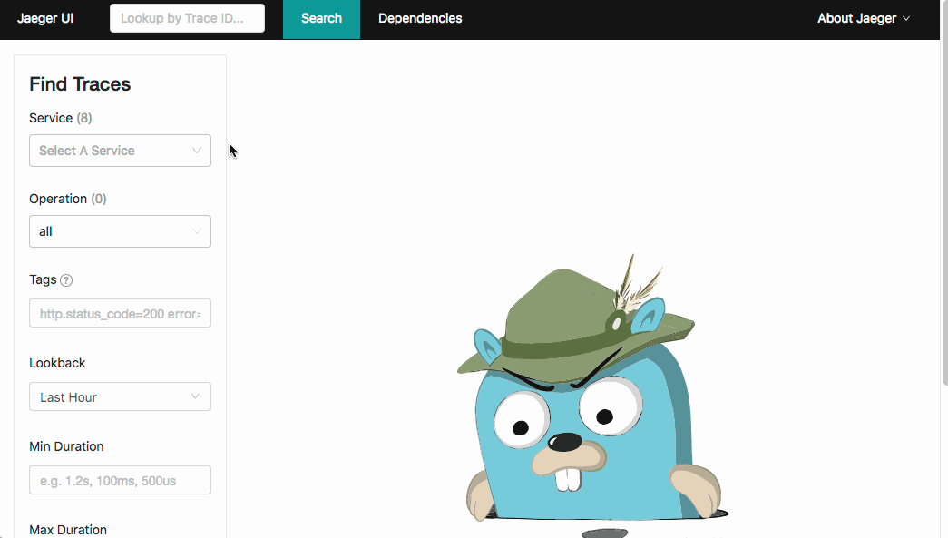Open the Operation dropdown set to all
The width and height of the screenshot is (948, 538).
click(x=121, y=231)
